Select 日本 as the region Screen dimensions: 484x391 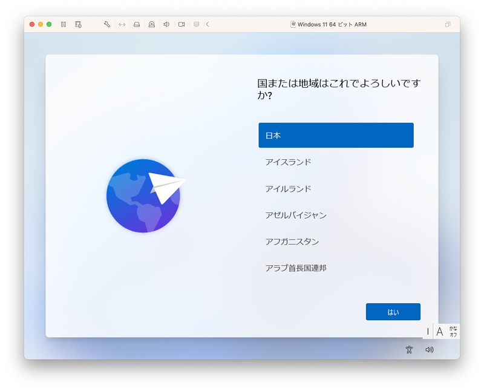[336, 135]
